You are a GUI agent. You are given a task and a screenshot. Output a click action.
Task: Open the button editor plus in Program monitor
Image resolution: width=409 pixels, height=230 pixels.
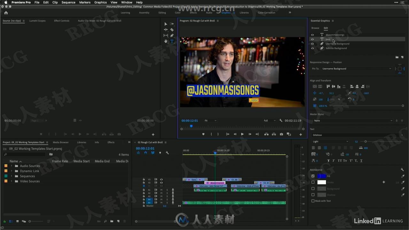tap(300, 134)
